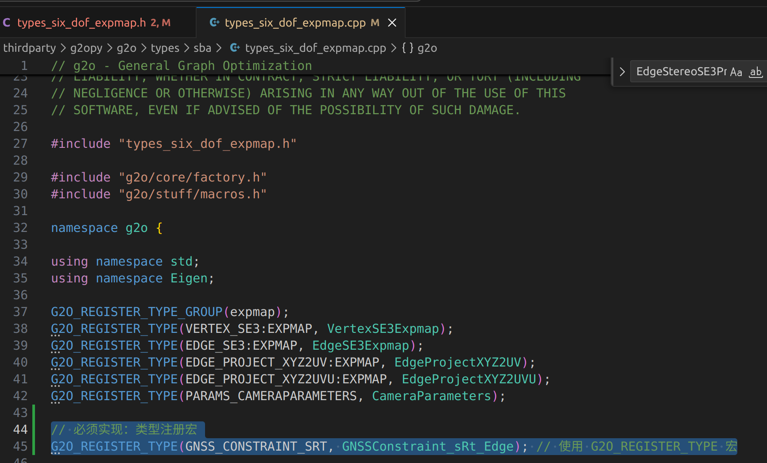This screenshot has width=767, height=463.
Task: Click EdgeSE3Expmap on line 39
Action: coord(361,345)
